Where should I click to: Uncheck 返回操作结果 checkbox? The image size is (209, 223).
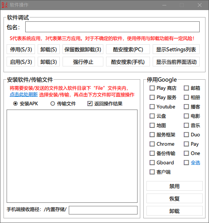pyautogui.click(x=90, y=103)
